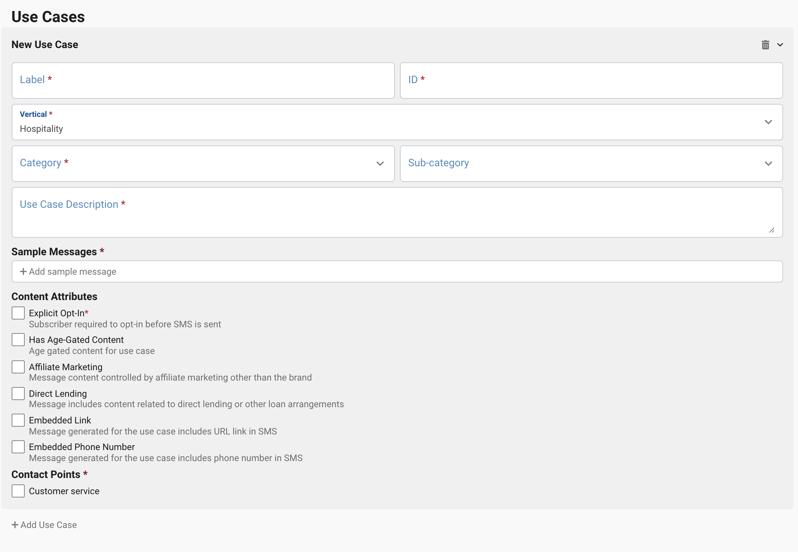798x552 pixels.
Task: Toggle the Affiliate Marketing checkbox
Action: coord(18,367)
